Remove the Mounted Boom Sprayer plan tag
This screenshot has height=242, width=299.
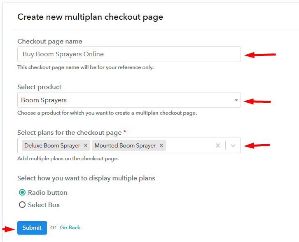(x=161, y=145)
